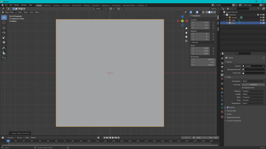Click the Unit Scale slider field
Viewport: 266px width, 149px height.
click(253, 85)
